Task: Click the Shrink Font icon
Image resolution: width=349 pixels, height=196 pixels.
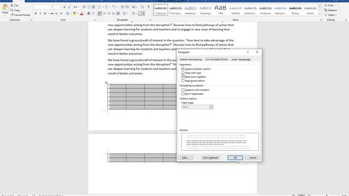Action: [69, 7]
